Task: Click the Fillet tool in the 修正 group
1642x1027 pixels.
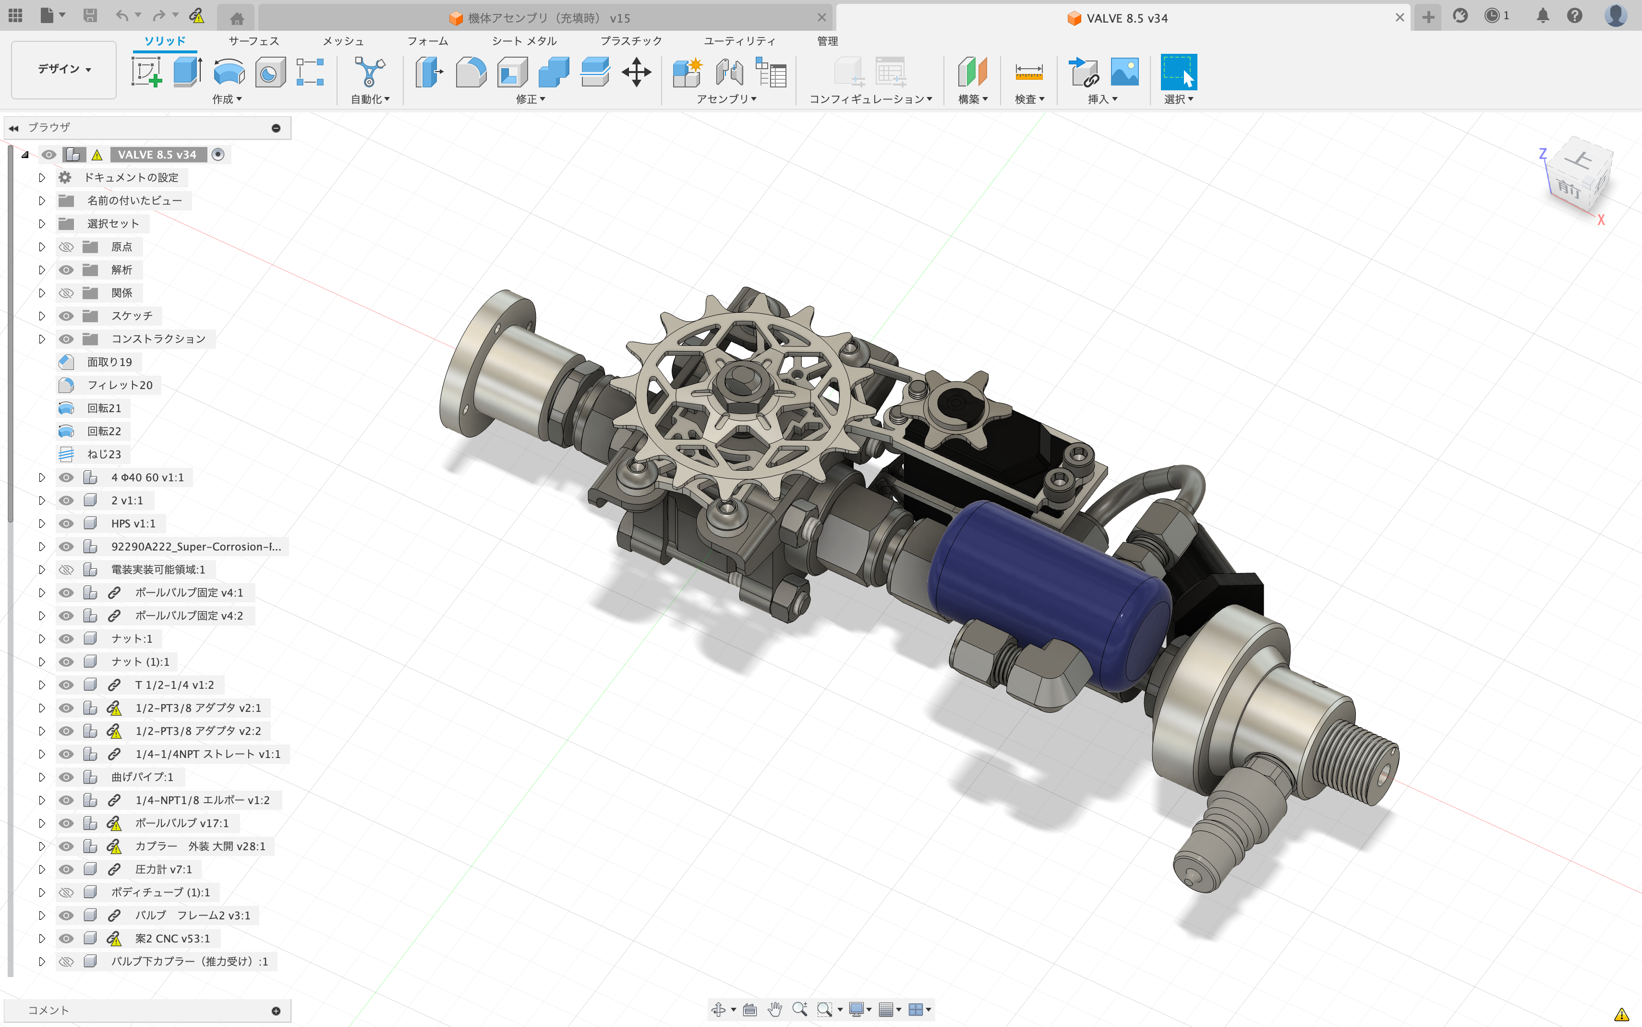Action: (x=471, y=72)
